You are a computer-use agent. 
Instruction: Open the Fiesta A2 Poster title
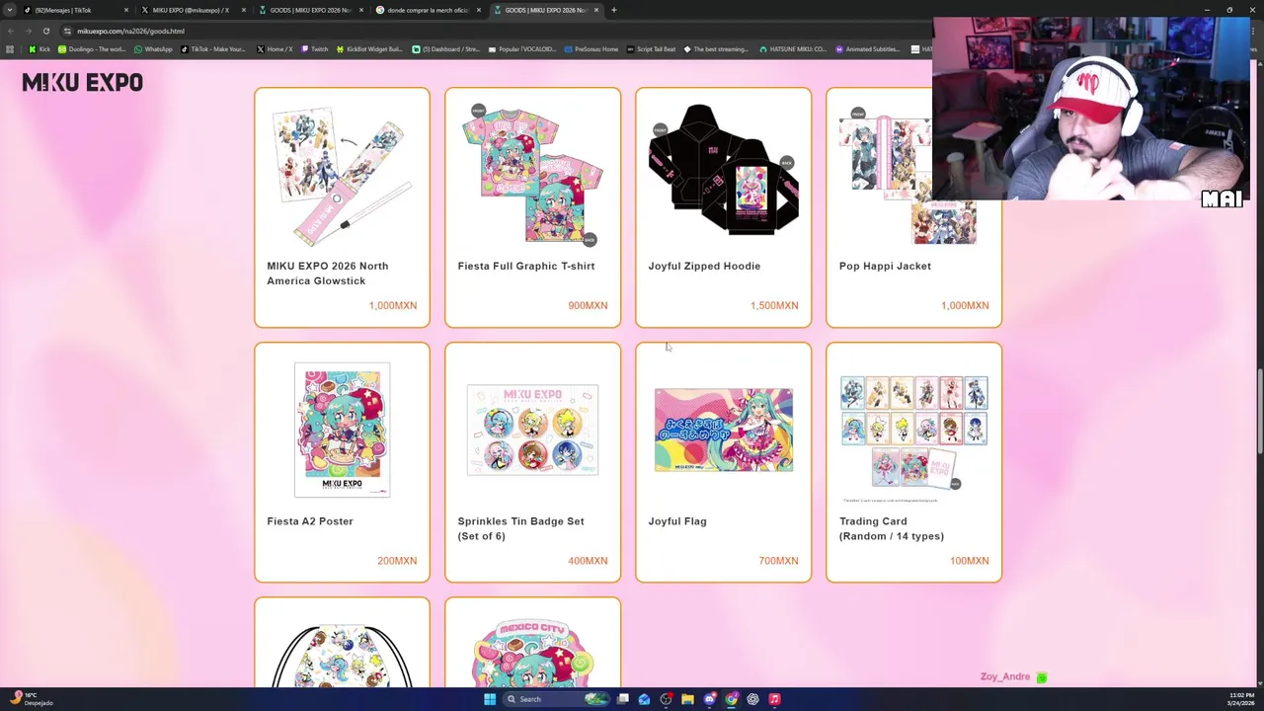tap(309, 520)
